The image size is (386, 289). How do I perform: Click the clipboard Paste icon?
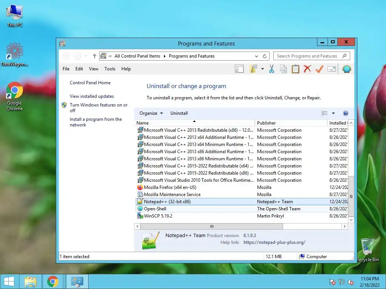pos(296,69)
